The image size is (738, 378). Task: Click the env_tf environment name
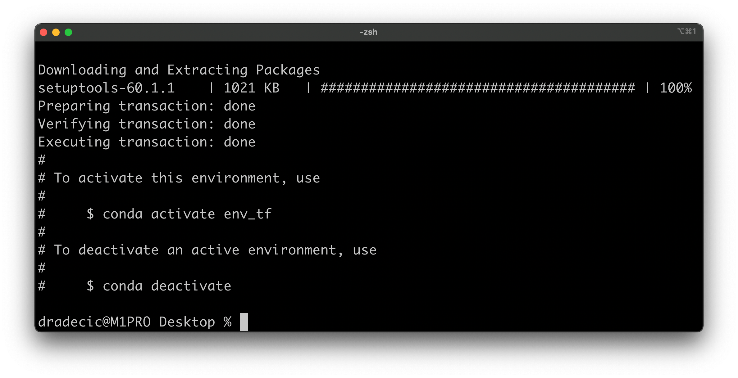(248, 214)
